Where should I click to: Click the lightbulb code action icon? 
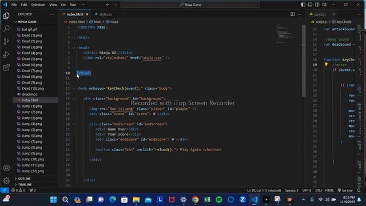point(326,65)
